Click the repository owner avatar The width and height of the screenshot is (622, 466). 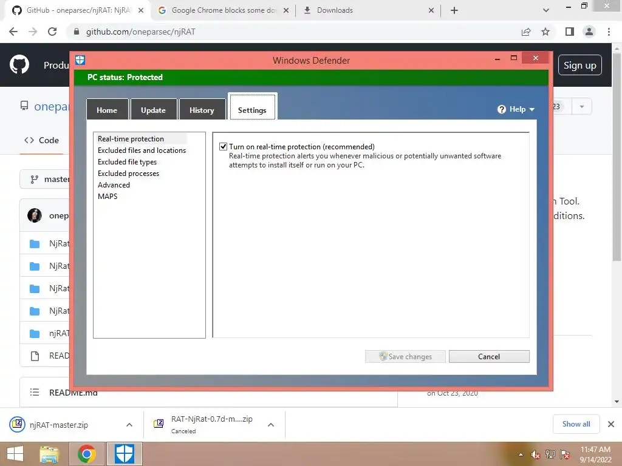click(x=35, y=215)
